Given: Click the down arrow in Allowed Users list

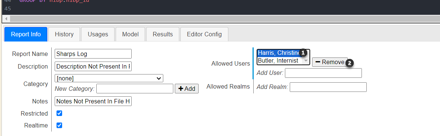Looking at the screenshot, I should (306, 61).
